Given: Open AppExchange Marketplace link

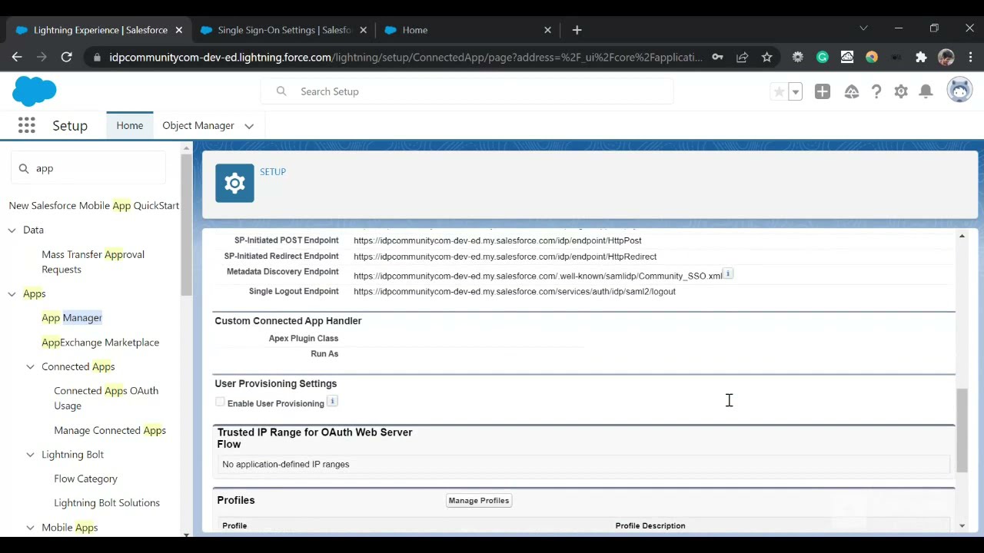Looking at the screenshot, I should (100, 342).
